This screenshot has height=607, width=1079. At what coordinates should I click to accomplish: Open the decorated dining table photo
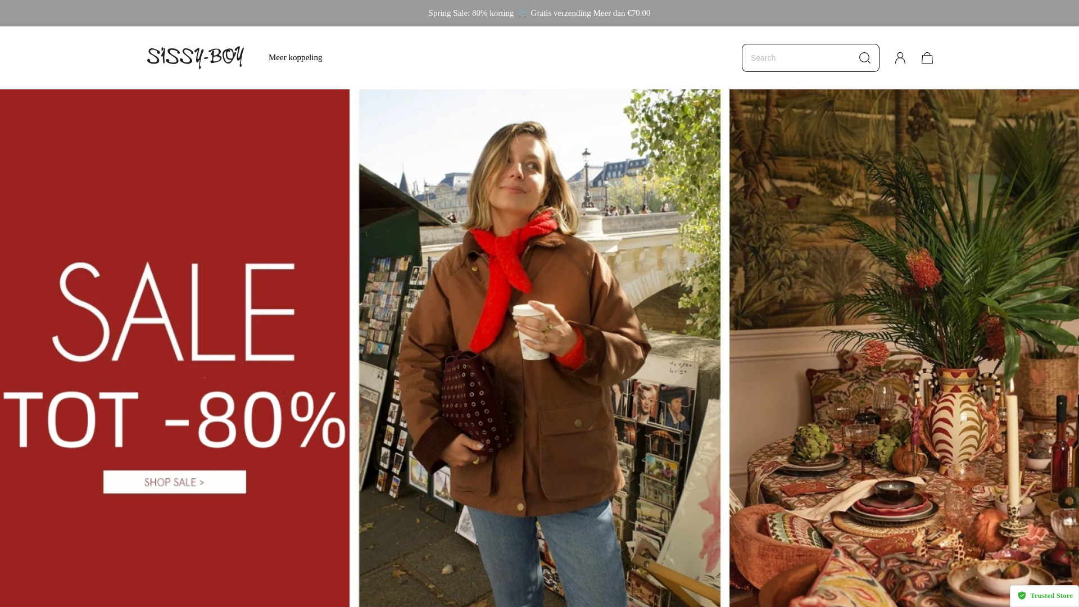(904, 348)
